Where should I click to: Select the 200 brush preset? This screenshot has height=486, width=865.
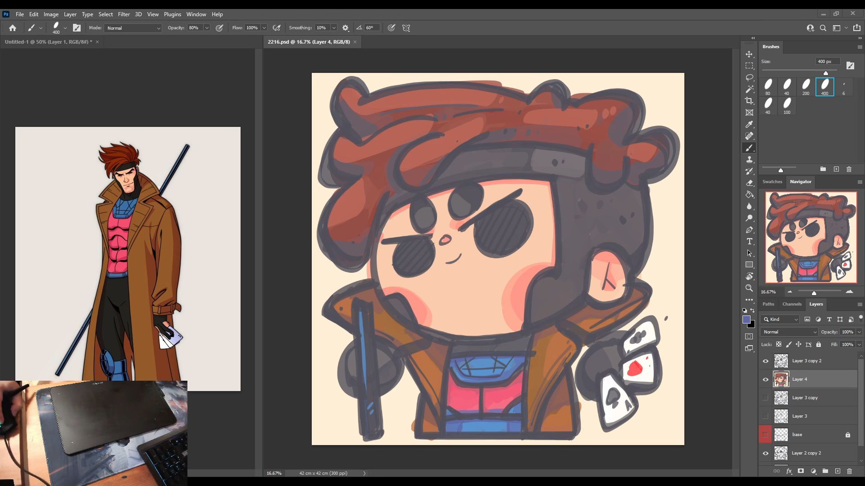point(806,87)
